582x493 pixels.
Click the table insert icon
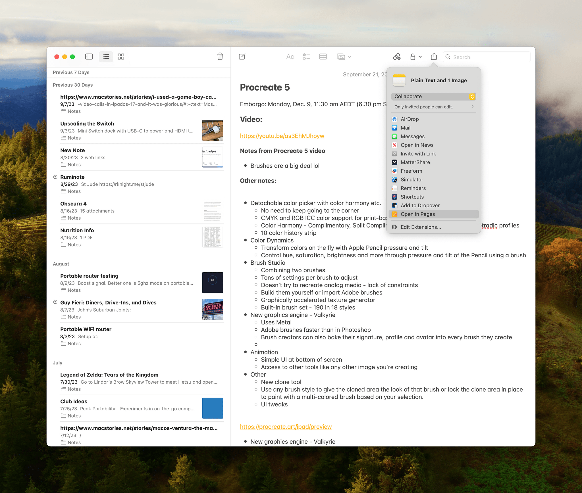pos(323,57)
